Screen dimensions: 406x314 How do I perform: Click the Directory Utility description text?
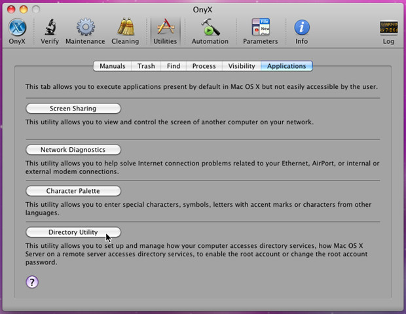[196, 254]
